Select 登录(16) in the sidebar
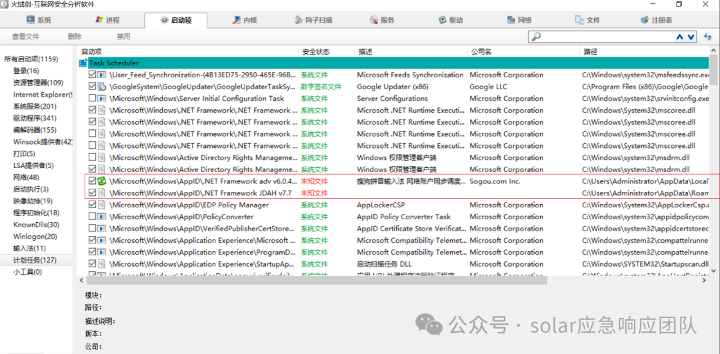 click(26, 71)
